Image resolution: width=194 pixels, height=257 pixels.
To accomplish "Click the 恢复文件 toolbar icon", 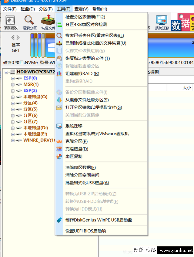I will coord(48,22).
